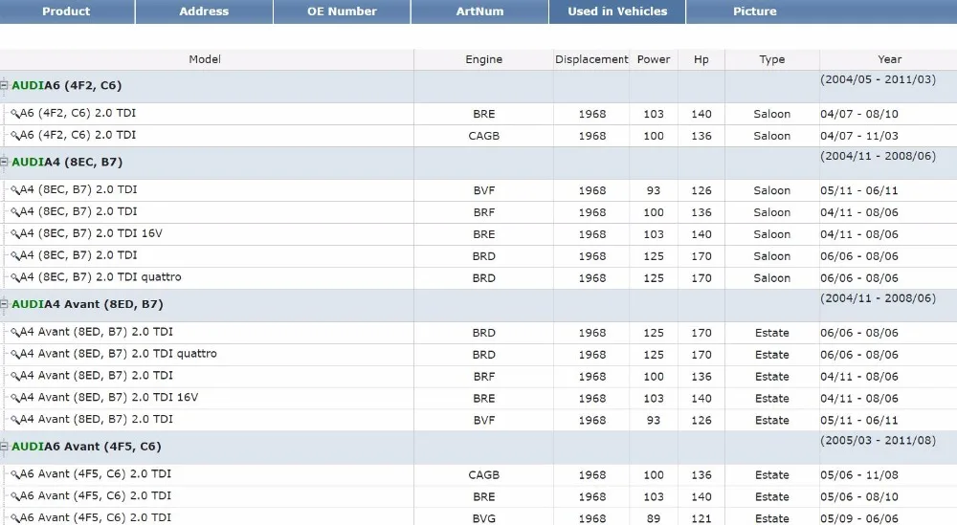This screenshot has width=957, height=525.
Task: Click magnifier icon for A6 Avant CAGB row
Action: 15,474
